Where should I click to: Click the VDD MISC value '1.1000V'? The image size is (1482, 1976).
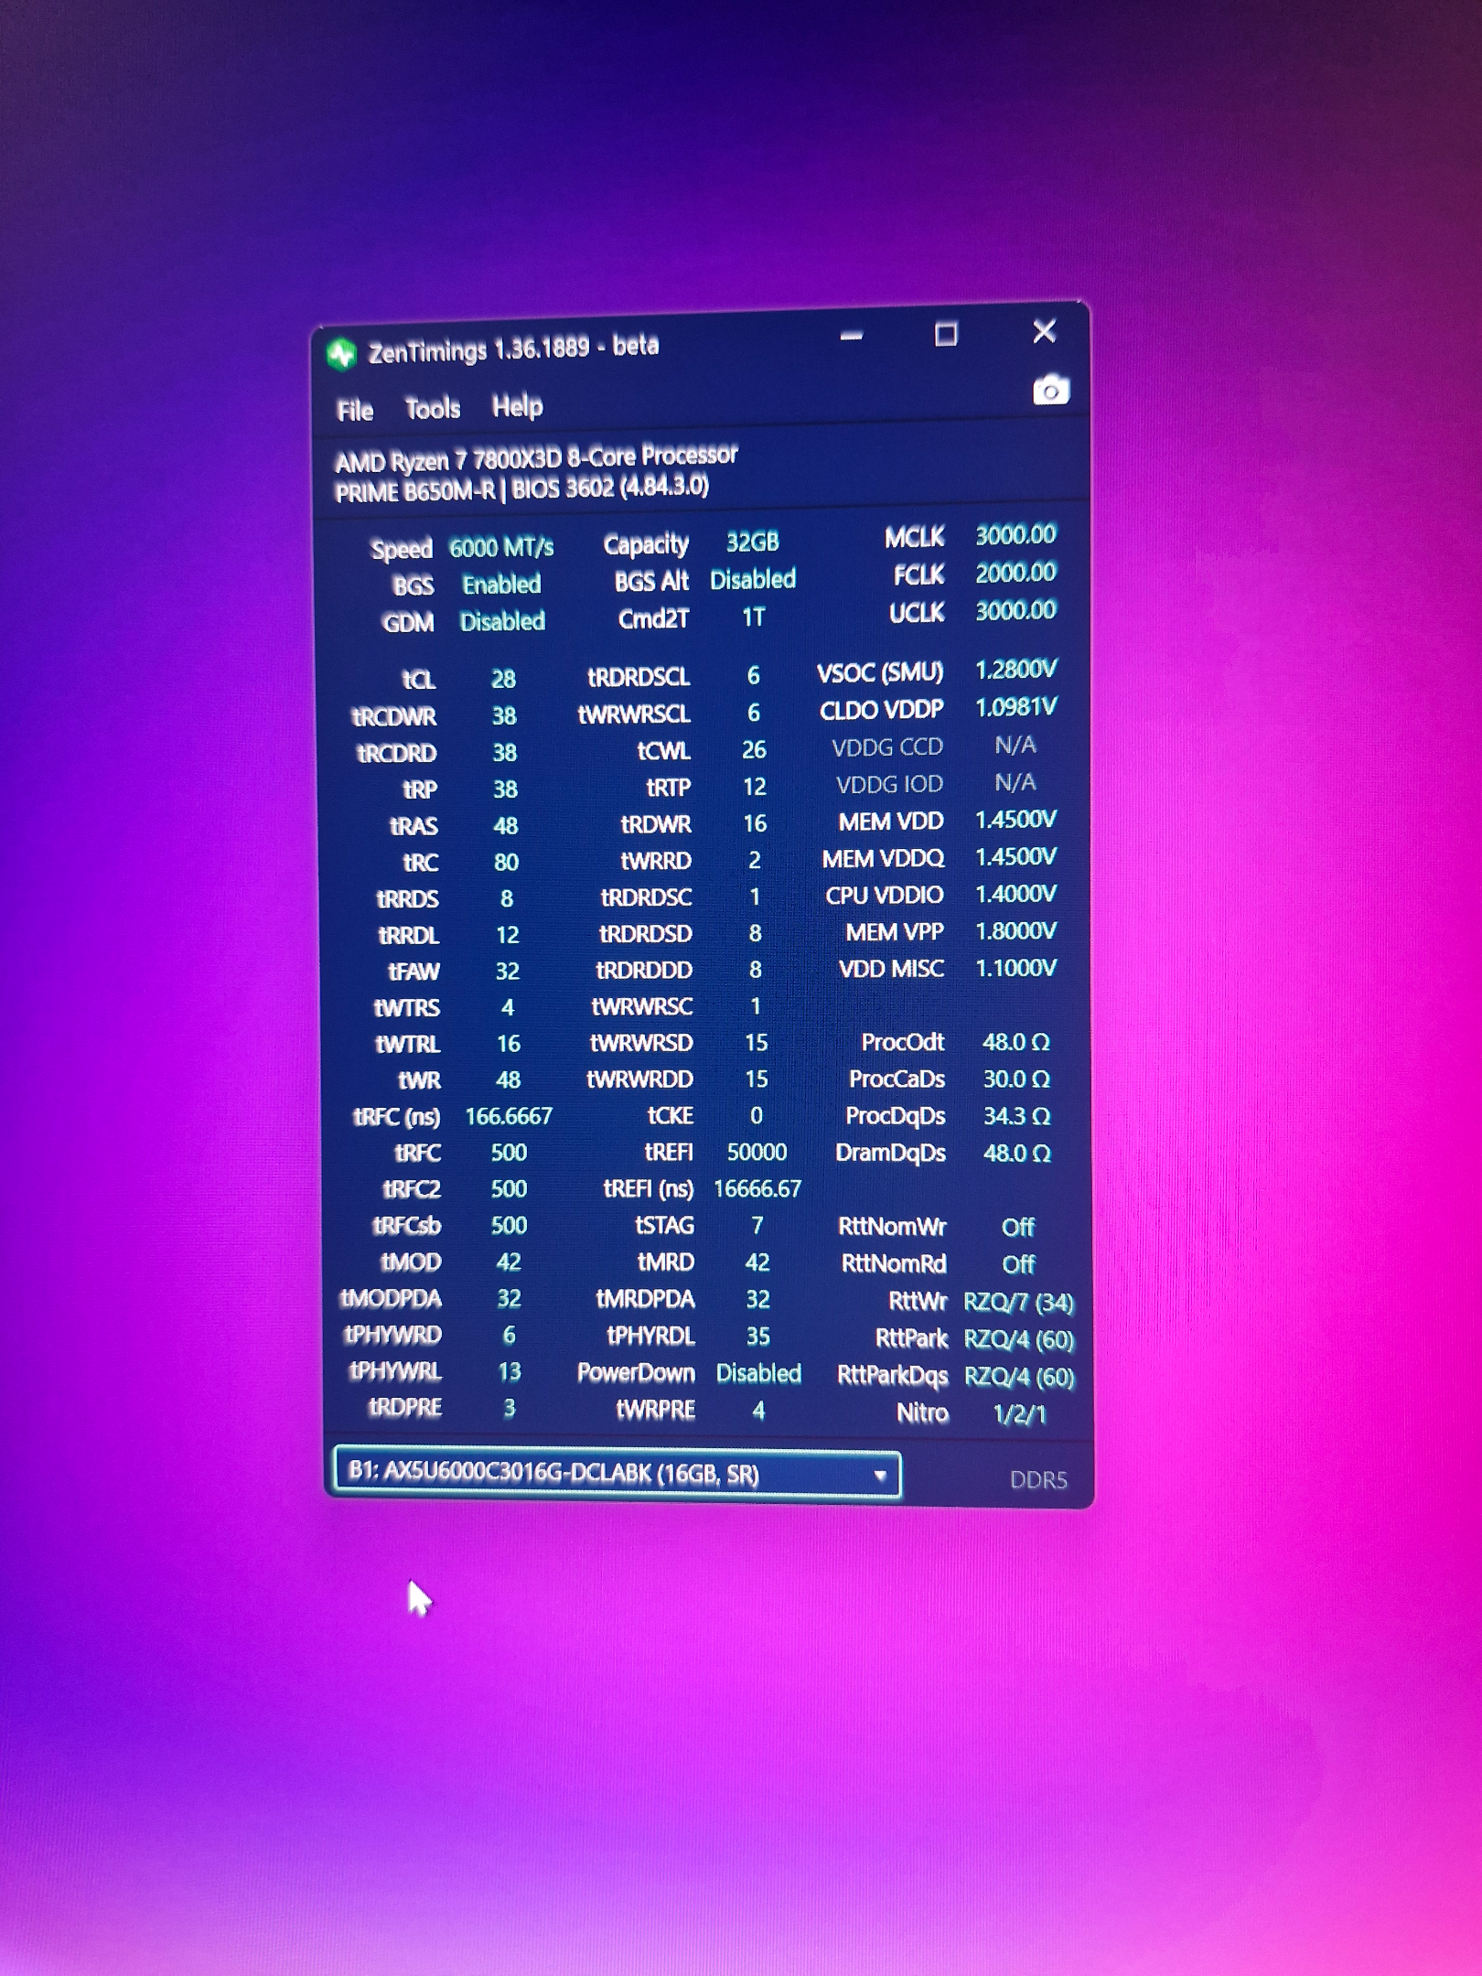pyautogui.click(x=1016, y=968)
